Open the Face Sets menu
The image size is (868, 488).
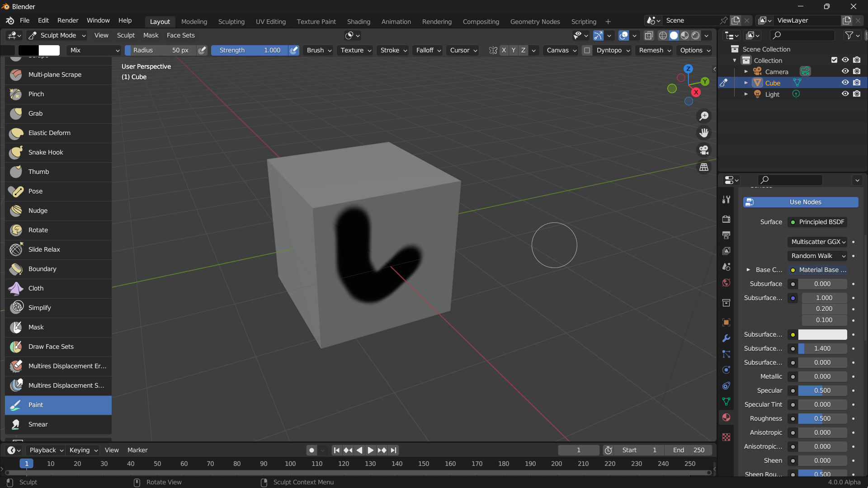click(x=180, y=35)
